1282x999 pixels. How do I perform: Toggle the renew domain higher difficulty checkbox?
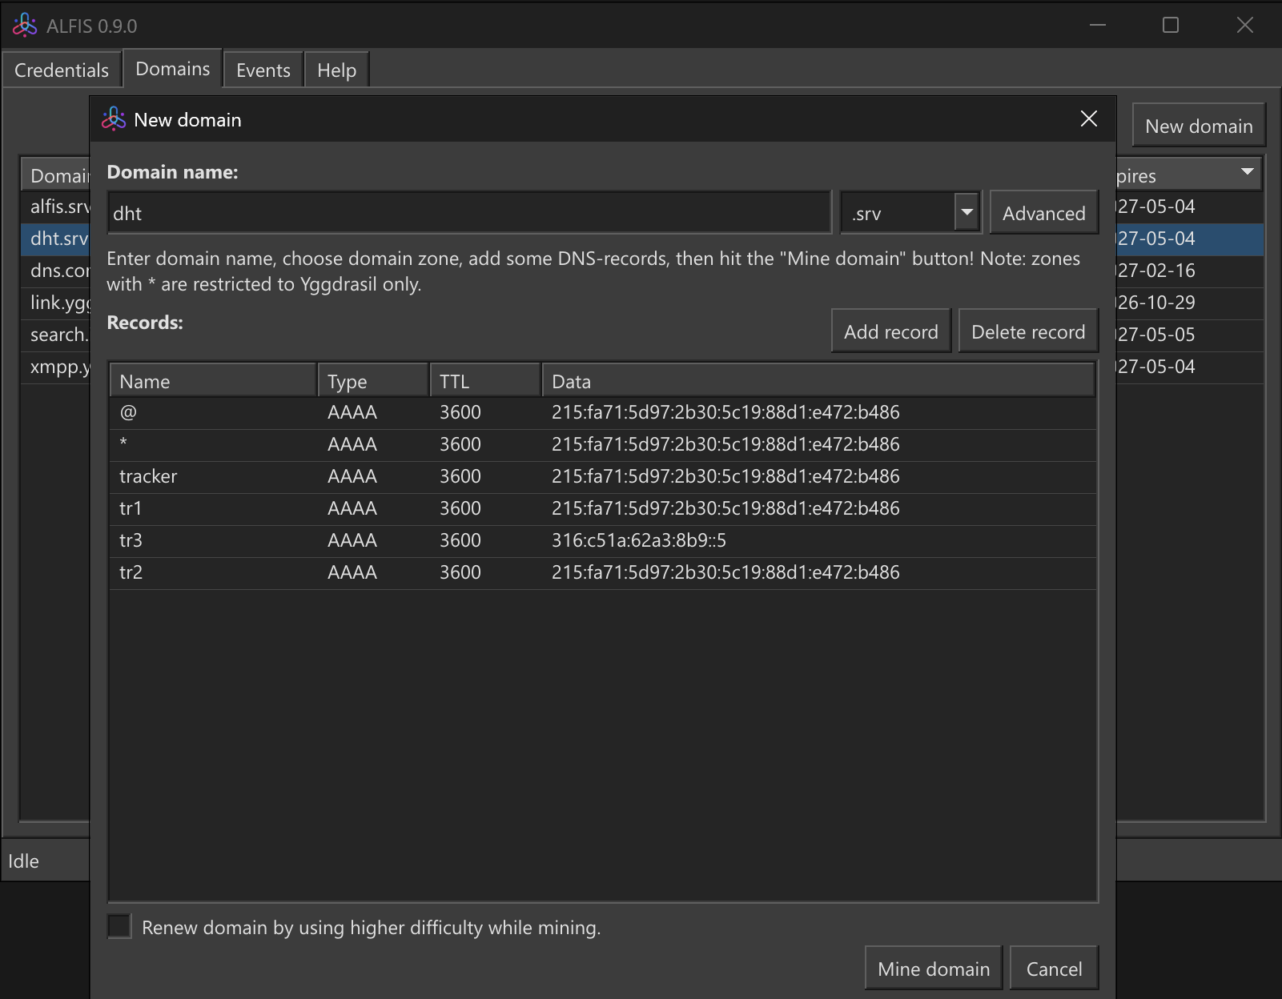point(119,927)
